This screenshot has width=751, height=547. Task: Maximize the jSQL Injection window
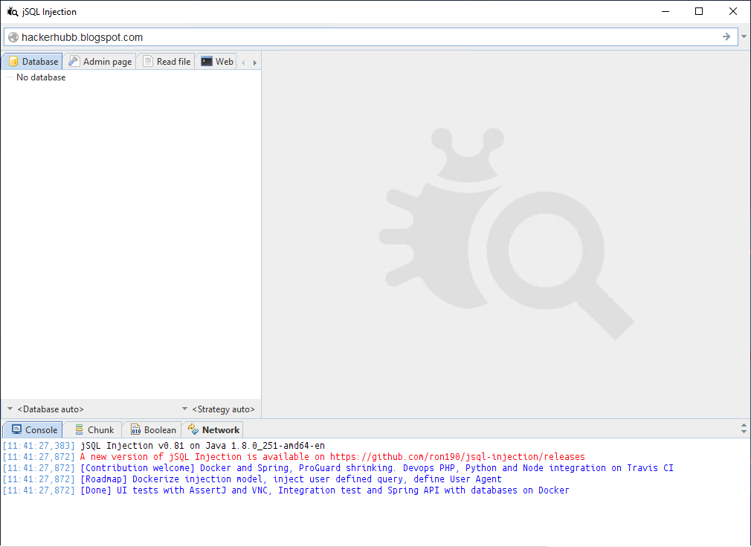[x=699, y=11]
